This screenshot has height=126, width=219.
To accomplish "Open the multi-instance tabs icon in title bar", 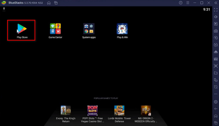I will pos(56,3).
